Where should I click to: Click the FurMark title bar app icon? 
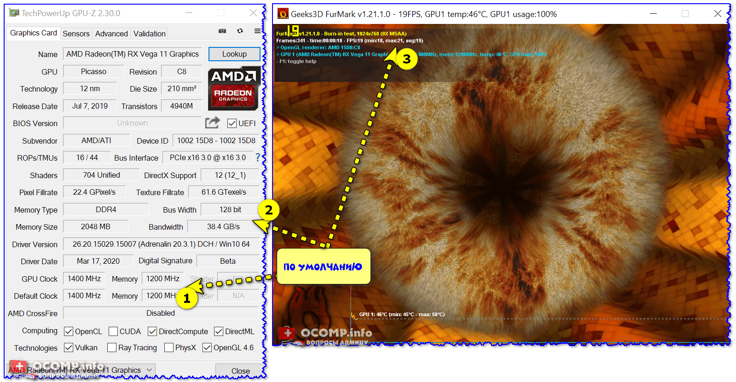click(283, 14)
